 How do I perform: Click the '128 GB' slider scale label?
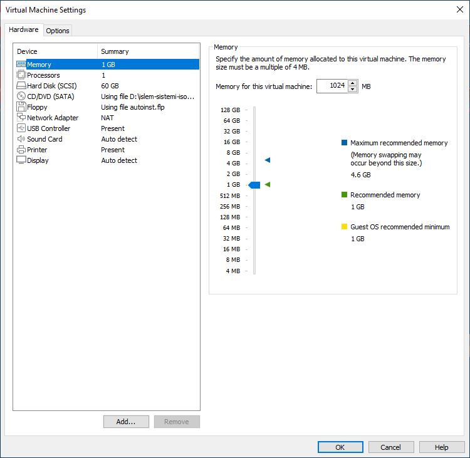(230, 110)
